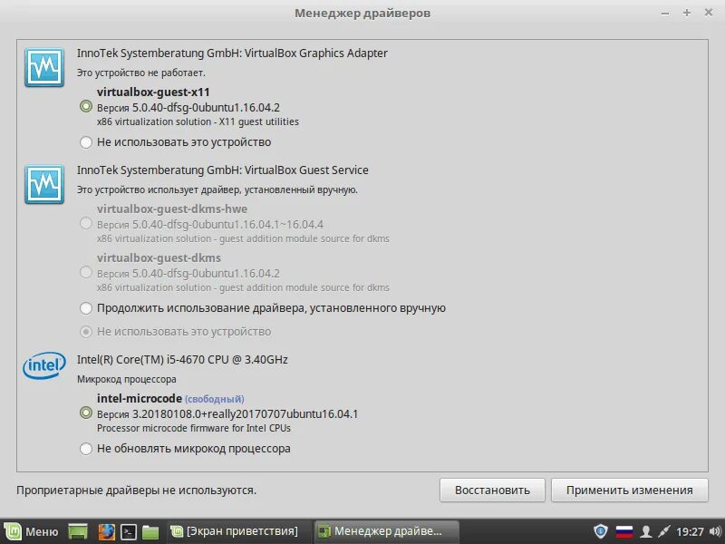The width and height of the screenshot is (725, 544).
Task: Select the virtualbox-guest-dkms-hwe driver option
Action: pyautogui.click(x=86, y=223)
